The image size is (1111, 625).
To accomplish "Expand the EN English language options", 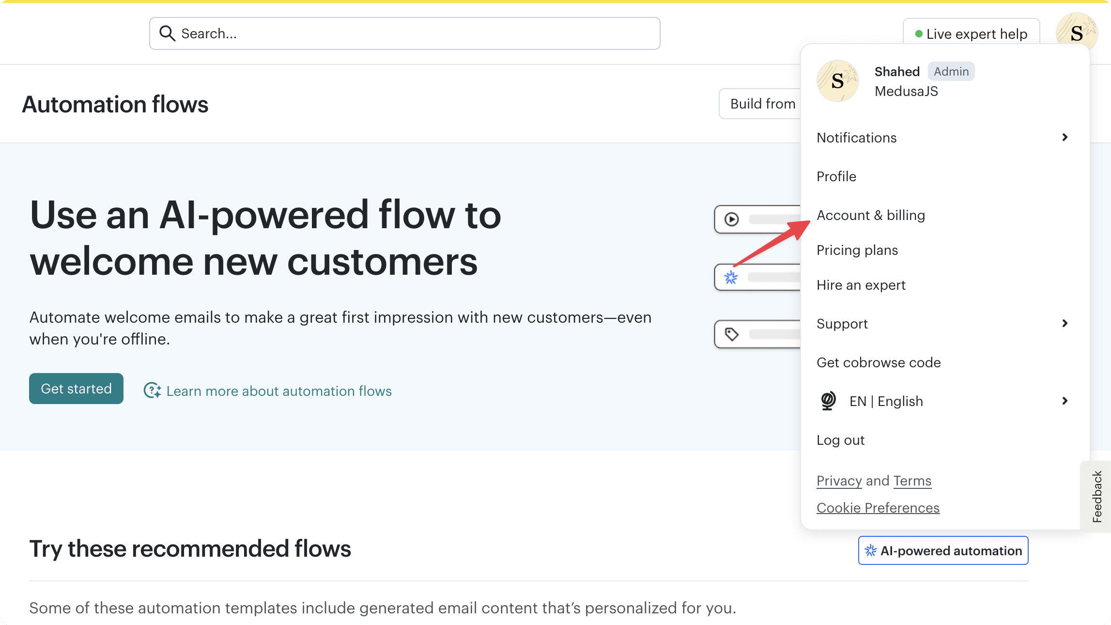I will tap(1064, 401).
